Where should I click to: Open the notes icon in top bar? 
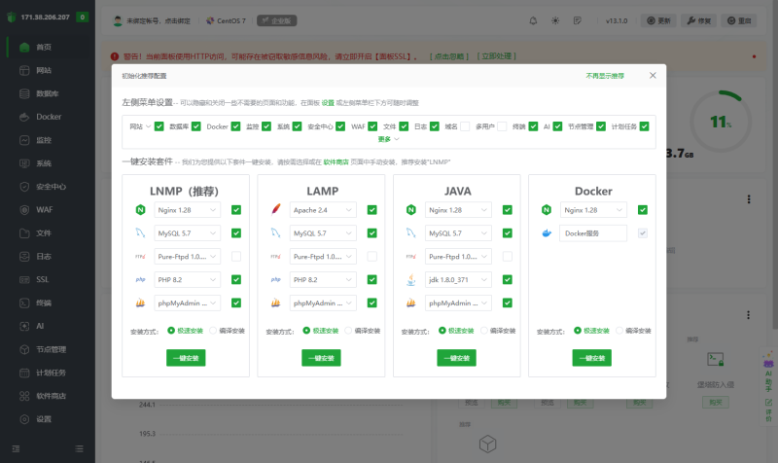point(577,20)
